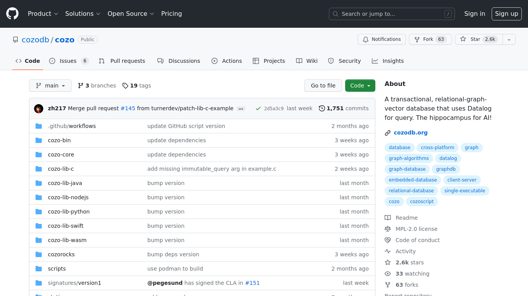Click the star icon next to 2.6k stars
528x296 pixels.
tap(388, 262)
